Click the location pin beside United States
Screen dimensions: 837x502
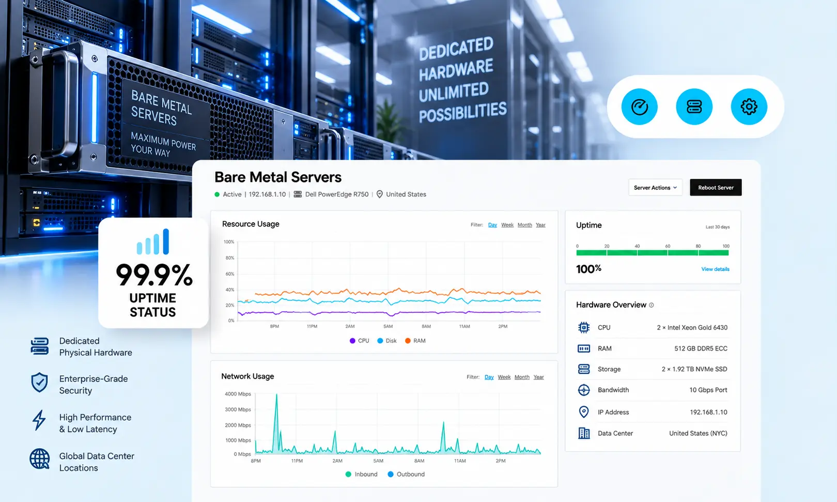click(379, 194)
